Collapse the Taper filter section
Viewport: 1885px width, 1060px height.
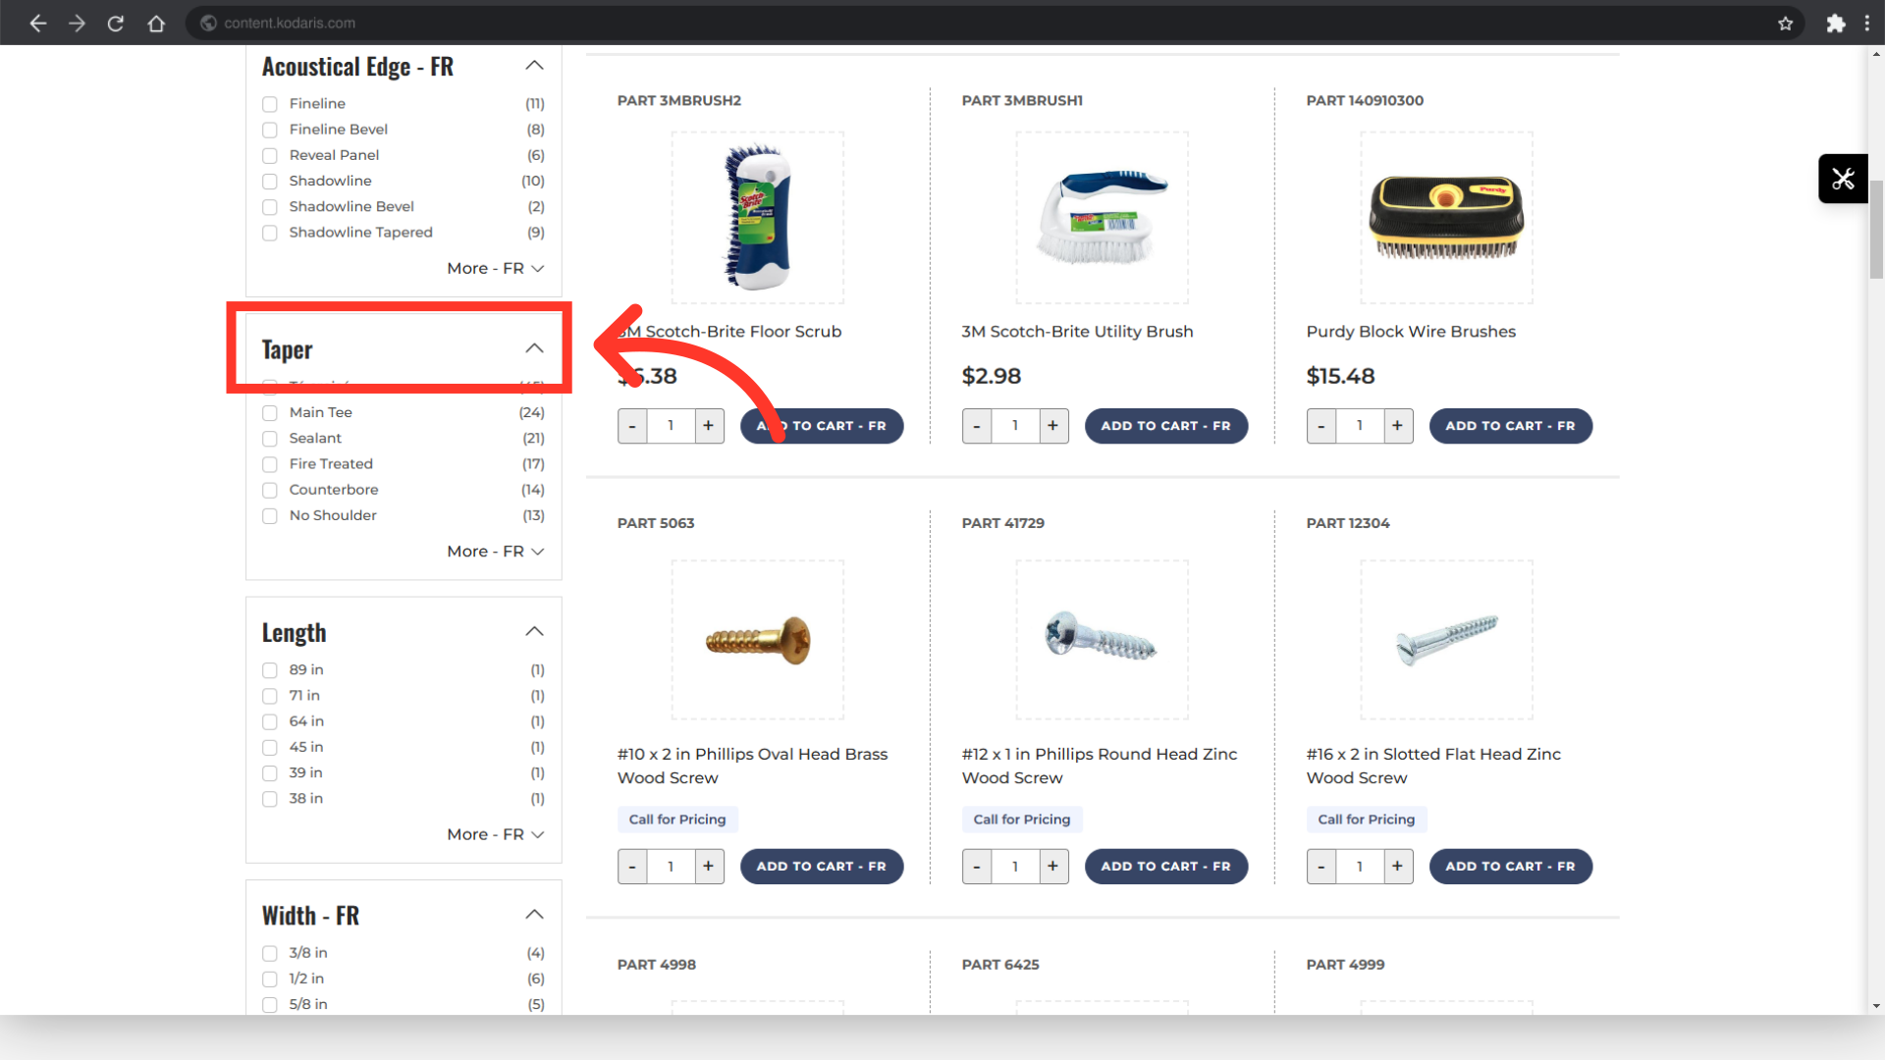click(x=534, y=348)
